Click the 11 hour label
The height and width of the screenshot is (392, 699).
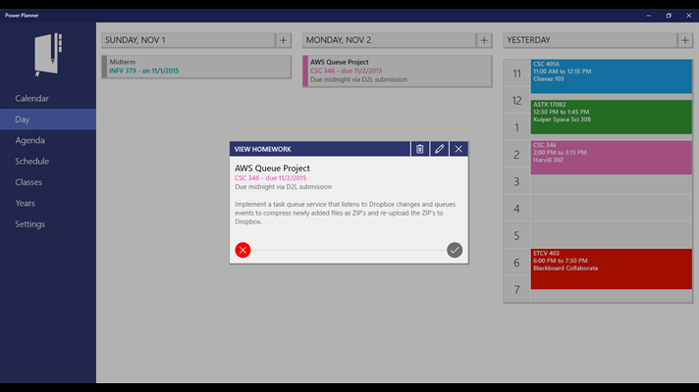516,73
